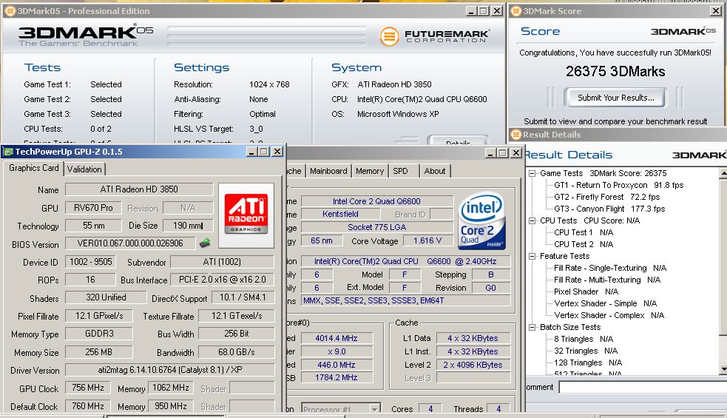Screen dimensions: 727x418
Task: Collapse the Batch Size Tests node
Action: click(532, 327)
